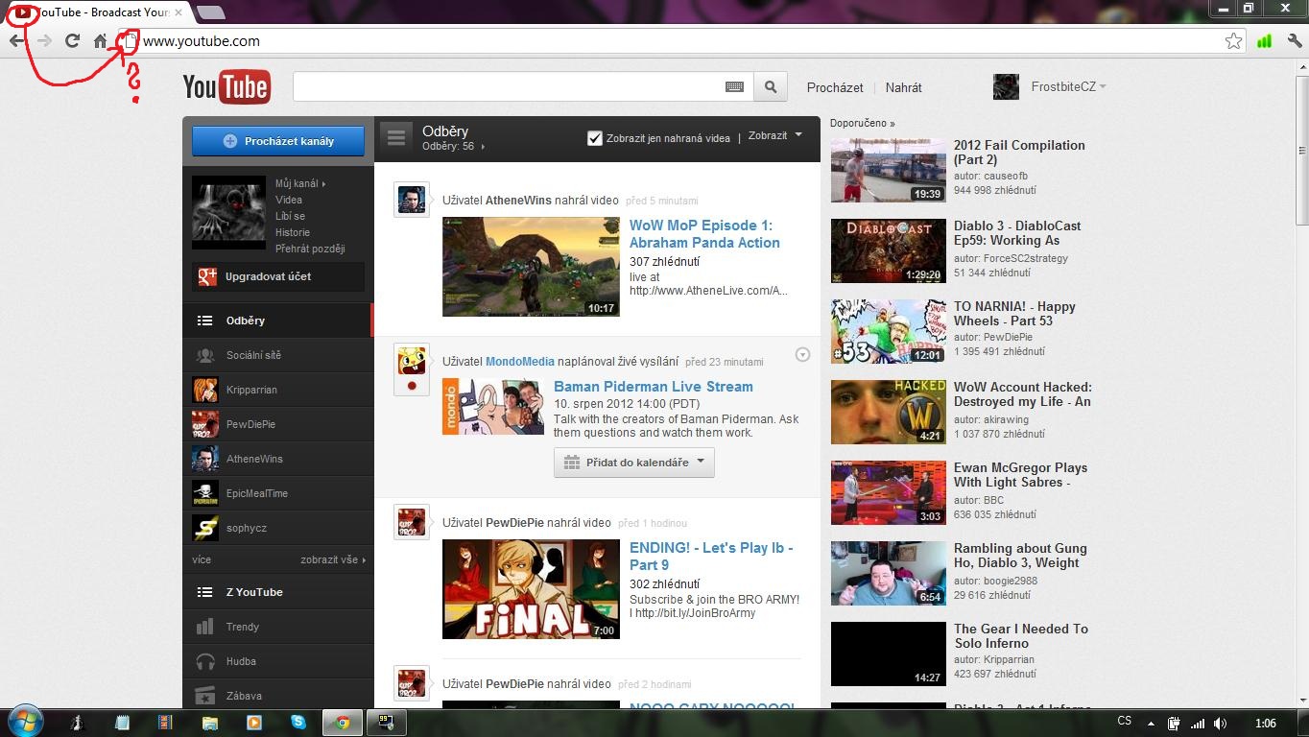Click the Sociální sítě people icon
The width and height of the screenshot is (1309, 737).
205,355
